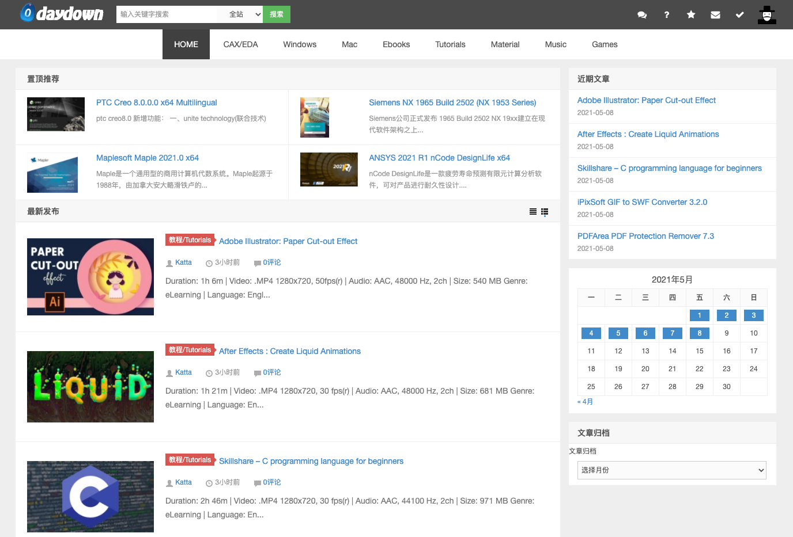This screenshot has width=793, height=537.
Task: Open author Katta on Paper Cut-out post
Action: (183, 262)
